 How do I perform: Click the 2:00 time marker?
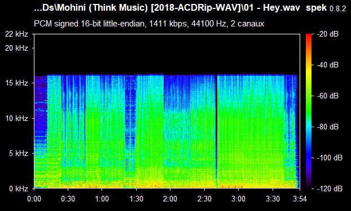pos(170,199)
